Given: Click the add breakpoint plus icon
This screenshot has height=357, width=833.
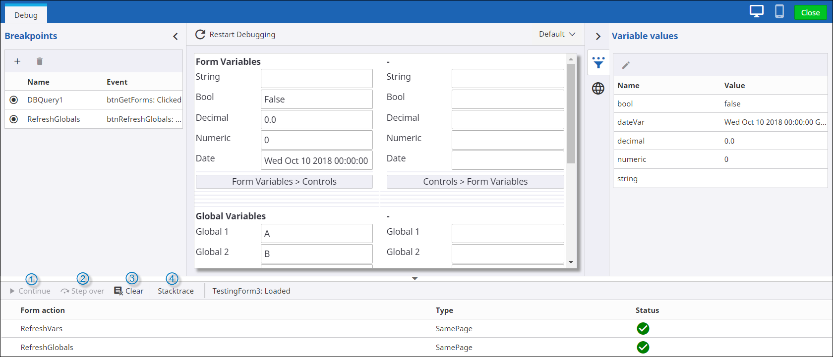Looking at the screenshot, I should 17,61.
